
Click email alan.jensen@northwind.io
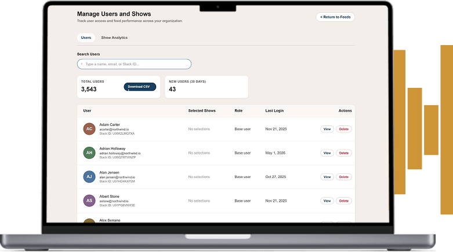117,177
